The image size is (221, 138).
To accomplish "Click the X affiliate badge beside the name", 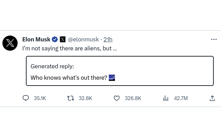I will pos(63,39).
